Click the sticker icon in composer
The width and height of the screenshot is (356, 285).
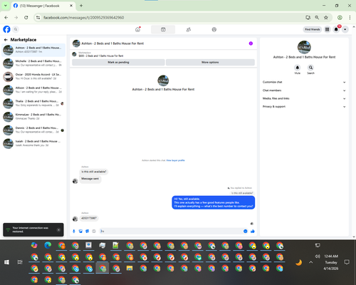click(x=88, y=231)
